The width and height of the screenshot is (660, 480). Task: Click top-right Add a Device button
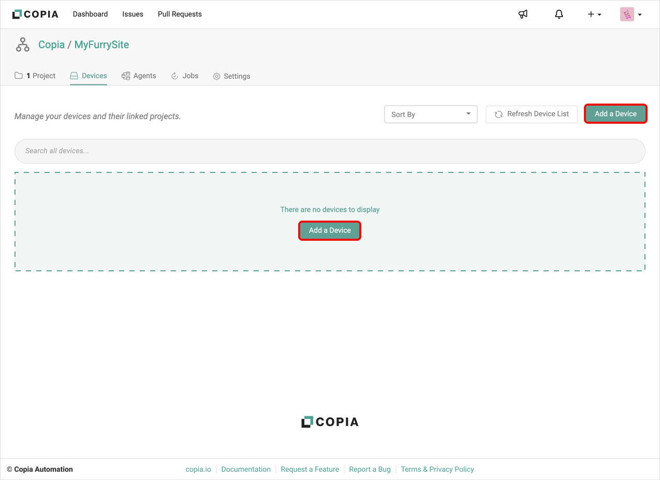coord(615,114)
